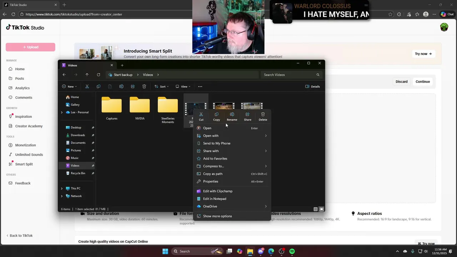
Task: Click Explorer toolbar copy icon
Action: (99, 86)
